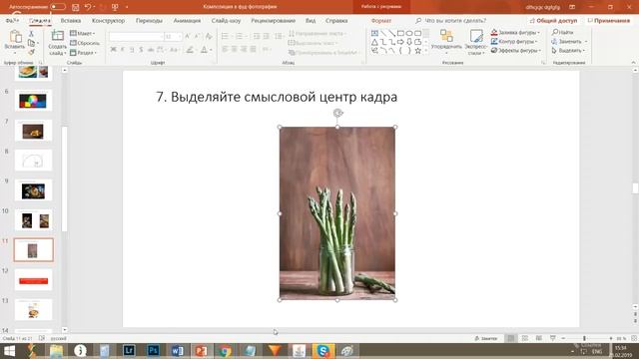Open the Конструктор ribbon tab
The image size is (639, 359).
[108, 20]
